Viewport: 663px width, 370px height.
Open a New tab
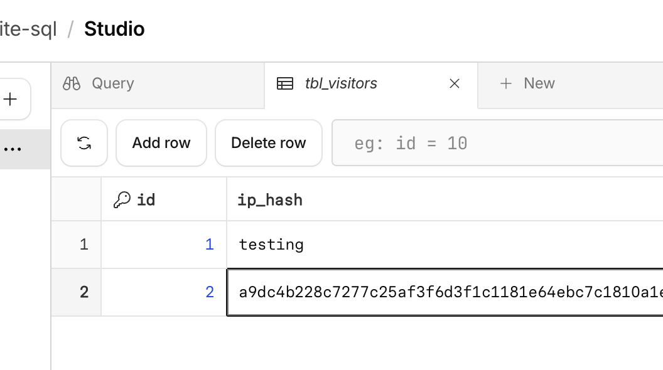(x=539, y=83)
